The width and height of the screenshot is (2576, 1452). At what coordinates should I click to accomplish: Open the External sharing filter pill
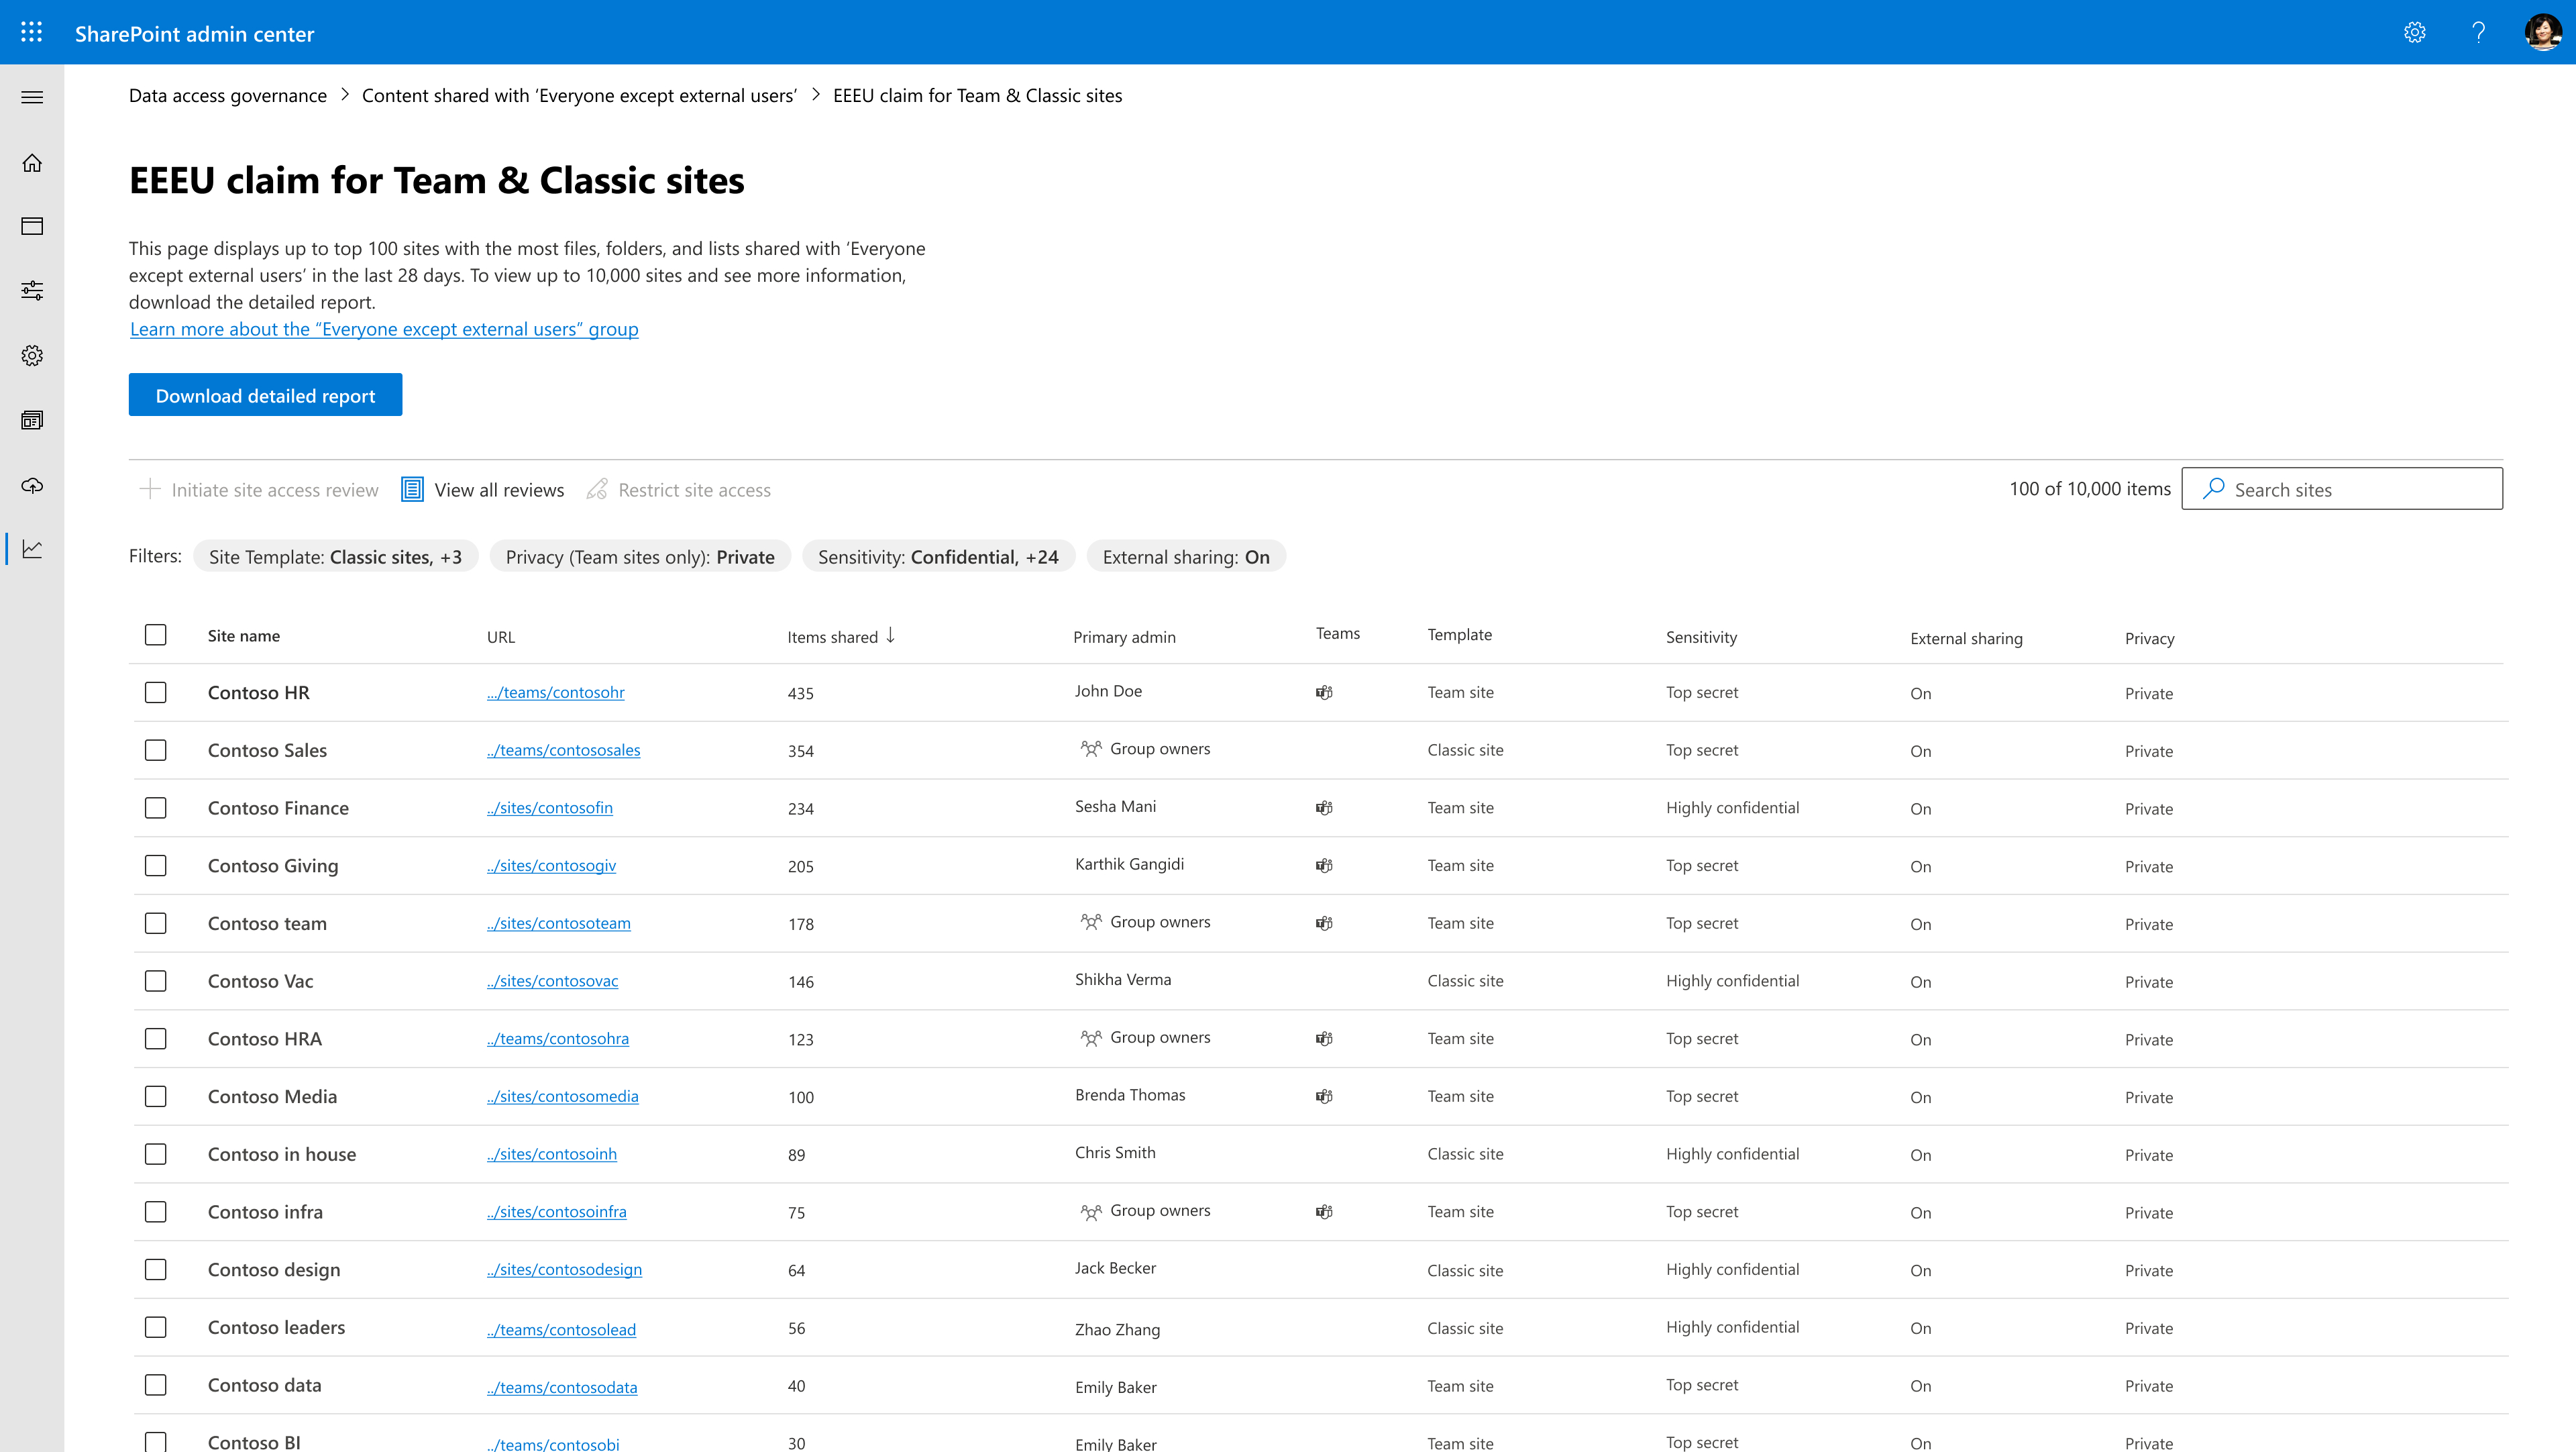click(1186, 557)
